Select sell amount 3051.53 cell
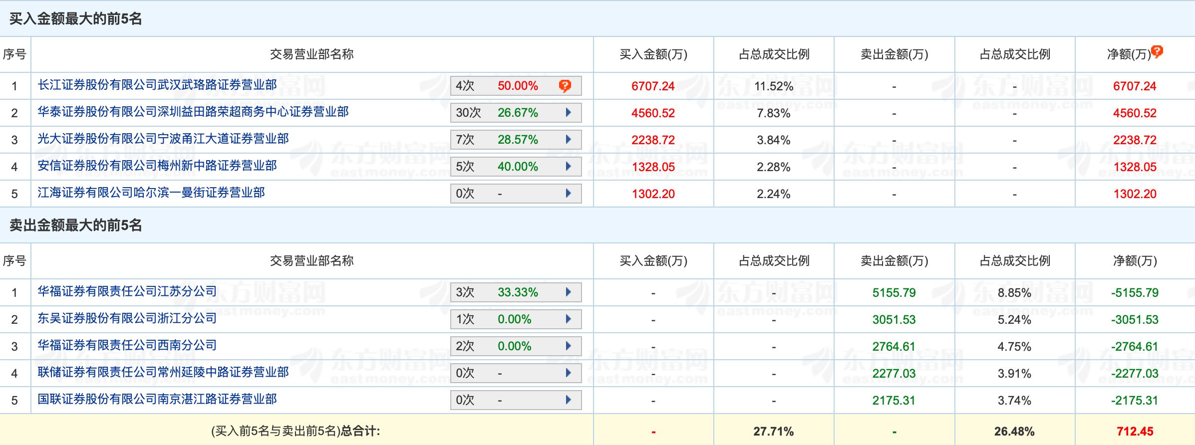This screenshot has width=1195, height=445. coord(894,320)
